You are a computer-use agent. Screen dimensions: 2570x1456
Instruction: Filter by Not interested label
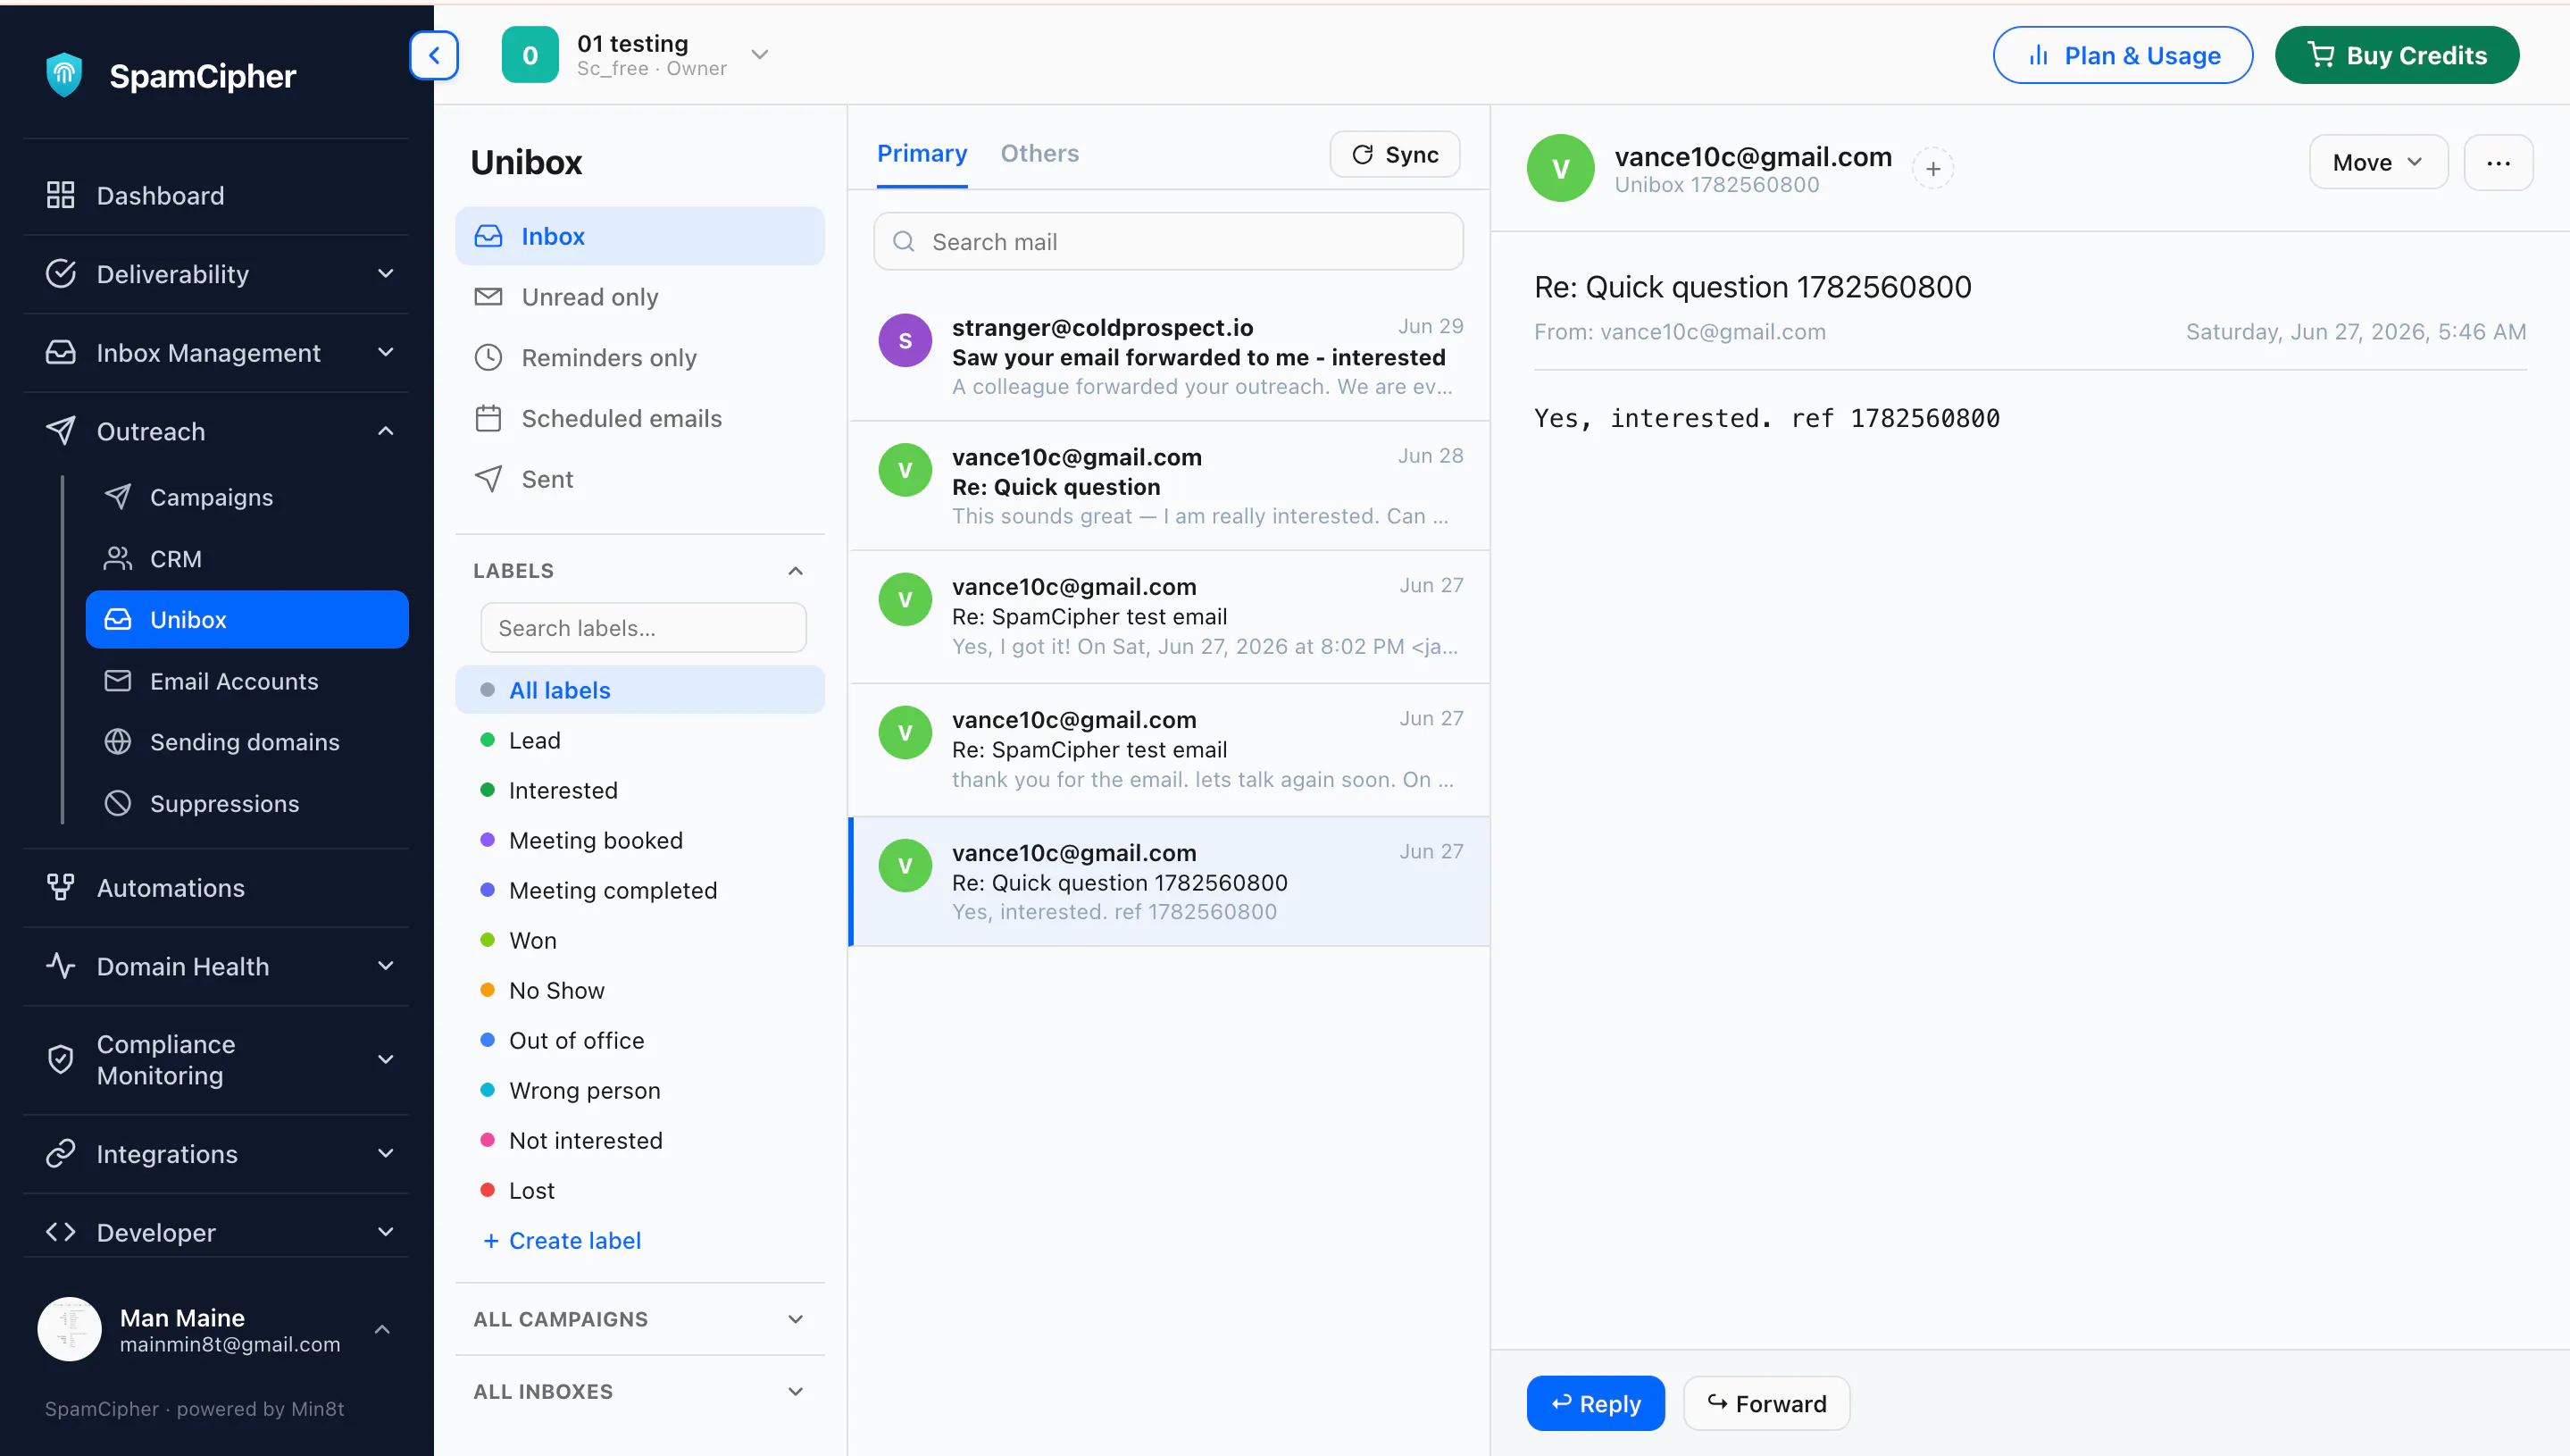[x=639, y=1140]
